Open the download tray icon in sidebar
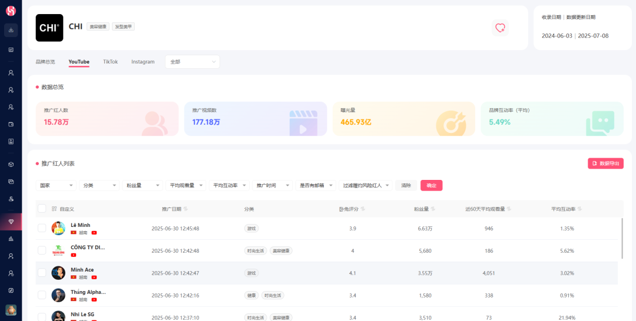 pos(11,30)
